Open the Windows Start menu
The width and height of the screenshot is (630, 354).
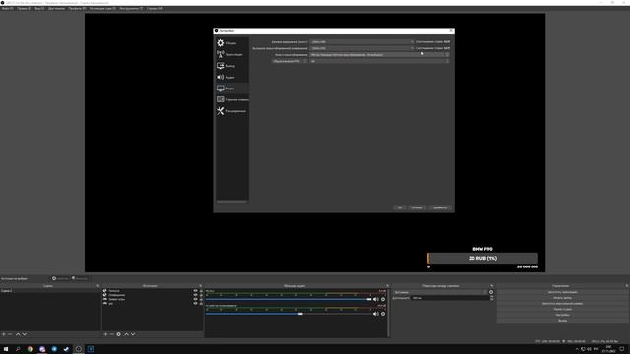click(6, 349)
